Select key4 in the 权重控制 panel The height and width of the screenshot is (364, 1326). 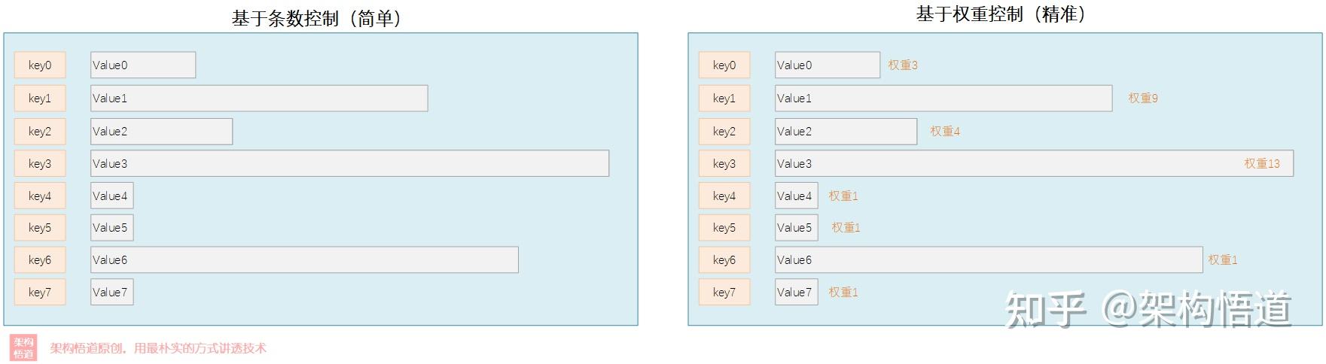(x=724, y=196)
